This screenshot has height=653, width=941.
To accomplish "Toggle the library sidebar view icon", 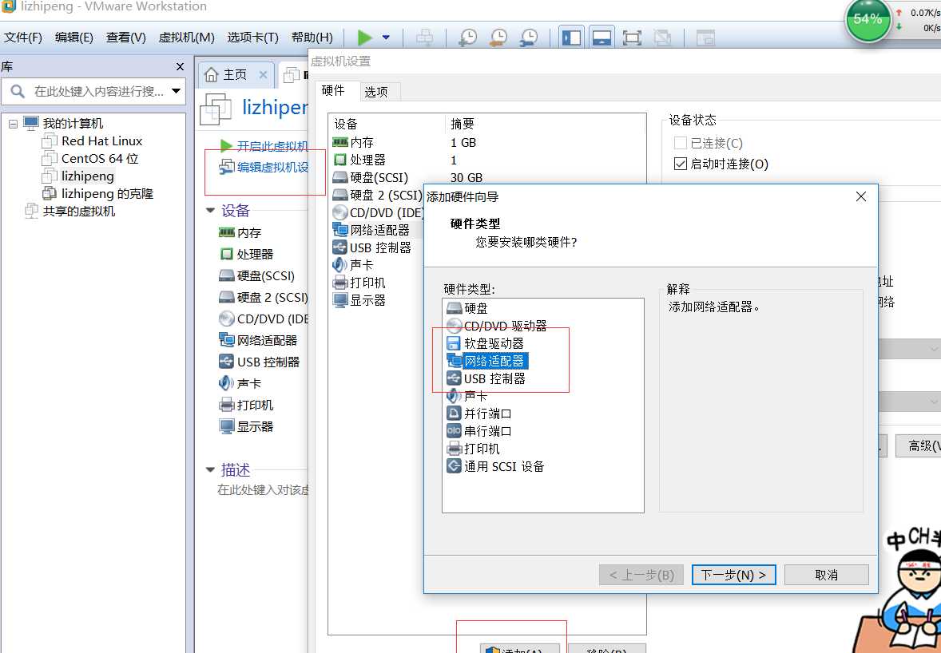I will [571, 38].
